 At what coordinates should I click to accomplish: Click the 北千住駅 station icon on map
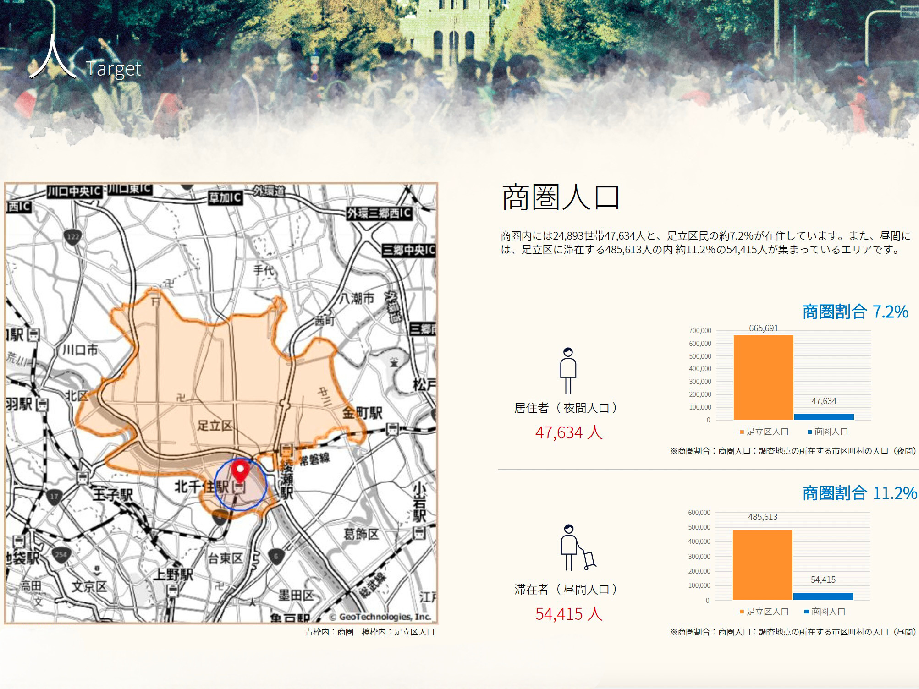[x=238, y=488]
